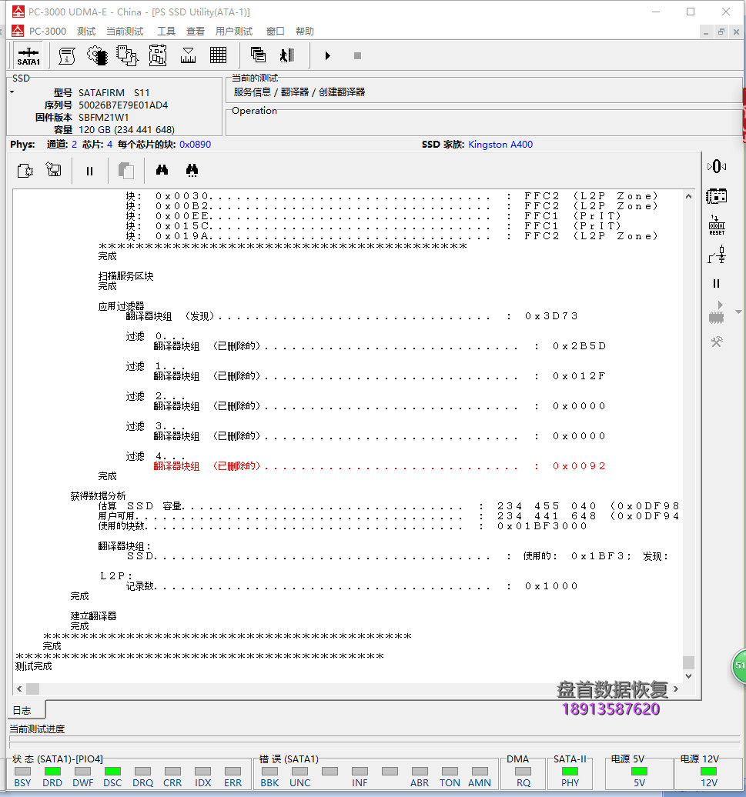Click the chip with arrow icon in sidebar
This screenshot has height=797, width=746.
tap(717, 312)
